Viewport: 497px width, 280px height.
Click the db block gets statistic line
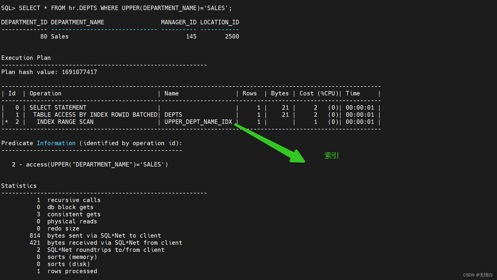pos(65,207)
